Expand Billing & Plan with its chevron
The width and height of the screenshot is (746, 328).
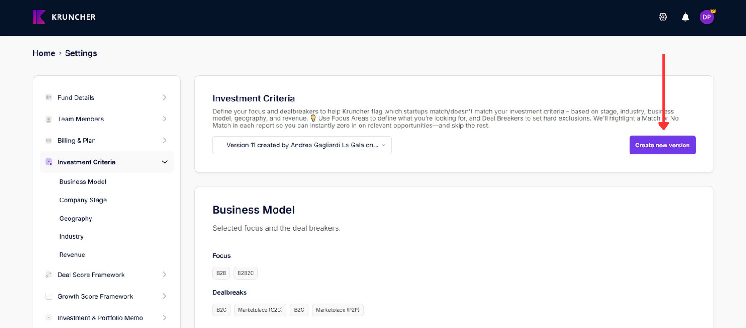(x=165, y=140)
